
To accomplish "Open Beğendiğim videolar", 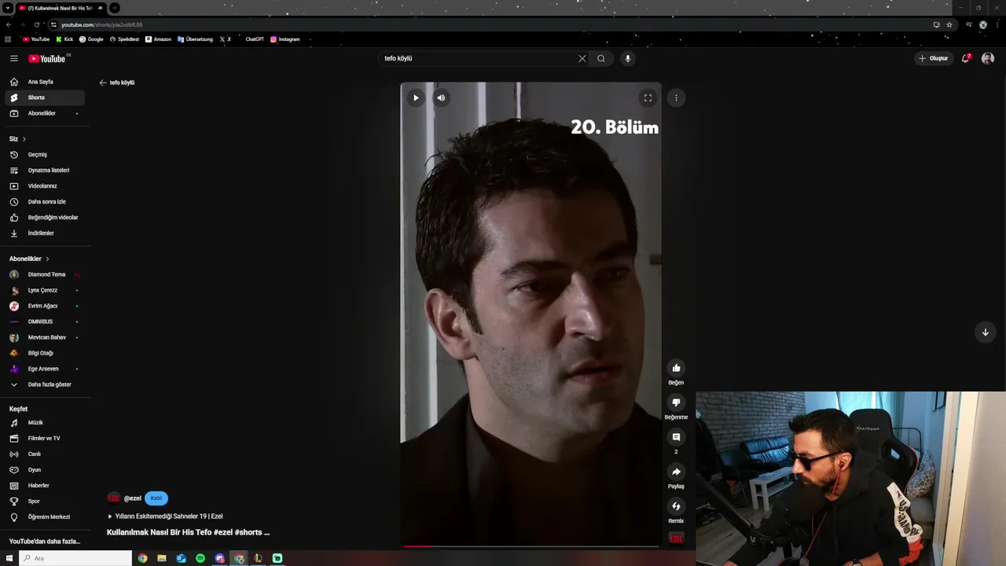I will (45, 218).
